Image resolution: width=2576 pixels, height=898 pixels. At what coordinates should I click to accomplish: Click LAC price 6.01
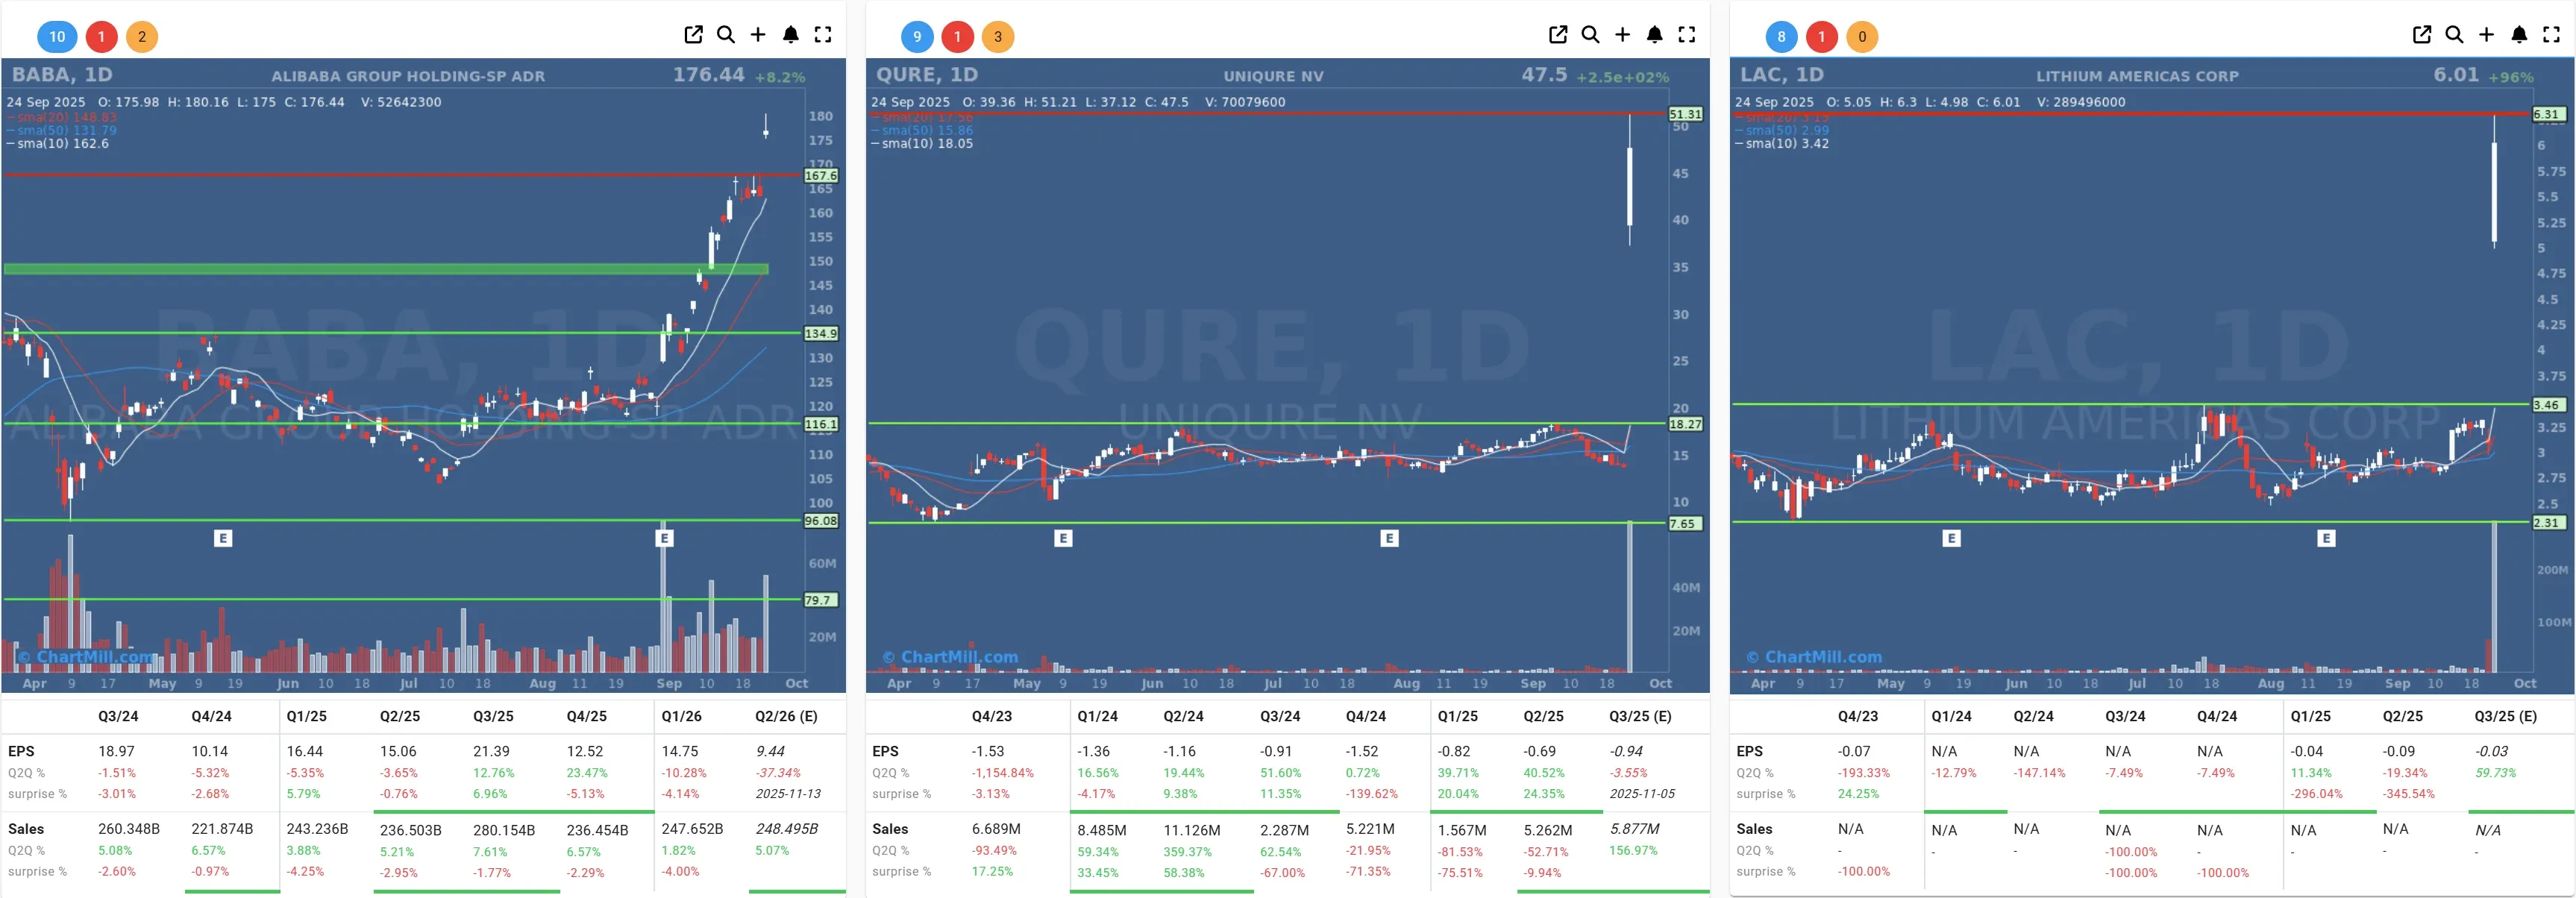[x=2456, y=75]
